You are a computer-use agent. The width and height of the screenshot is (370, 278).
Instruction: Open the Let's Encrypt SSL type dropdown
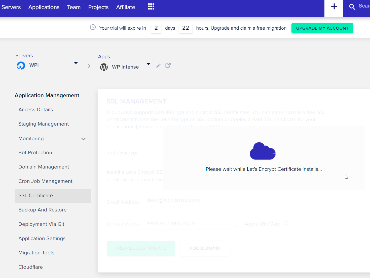pos(135,153)
